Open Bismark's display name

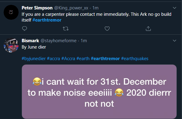(x=30, y=41)
